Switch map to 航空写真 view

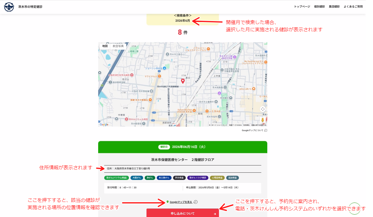click(x=118, y=46)
